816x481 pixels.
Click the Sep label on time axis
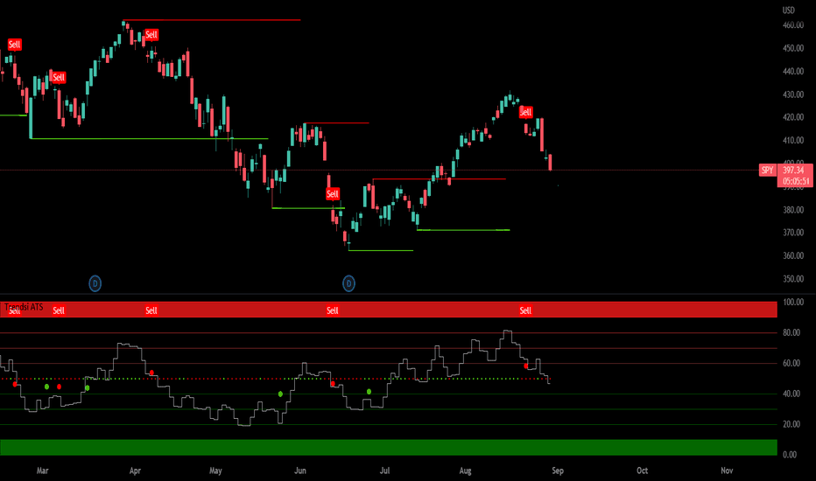point(558,471)
